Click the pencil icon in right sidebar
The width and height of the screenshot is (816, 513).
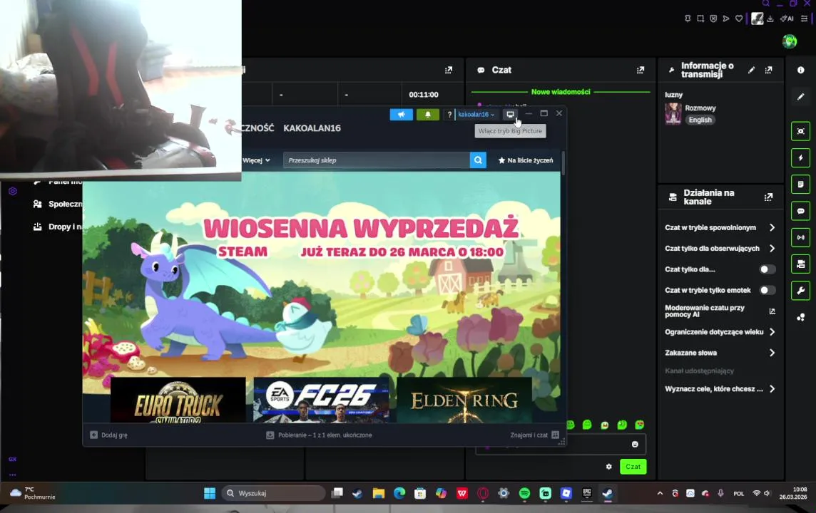coord(801,96)
